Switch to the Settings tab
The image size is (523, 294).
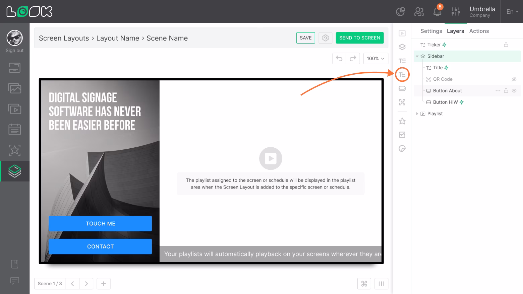click(x=431, y=31)
